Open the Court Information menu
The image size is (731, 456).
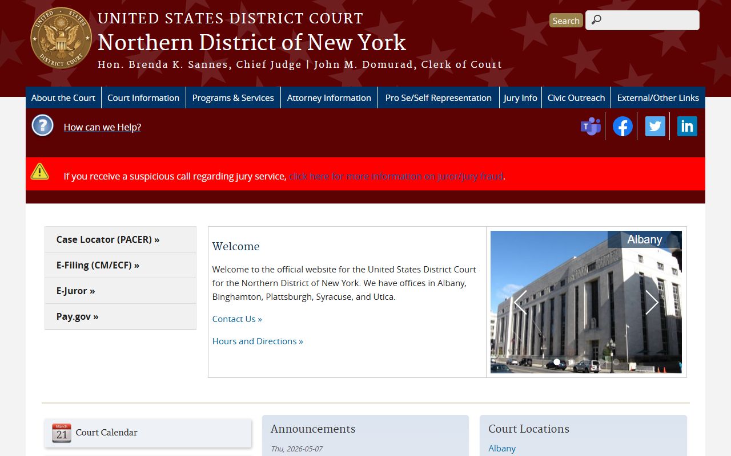[143, 97]
